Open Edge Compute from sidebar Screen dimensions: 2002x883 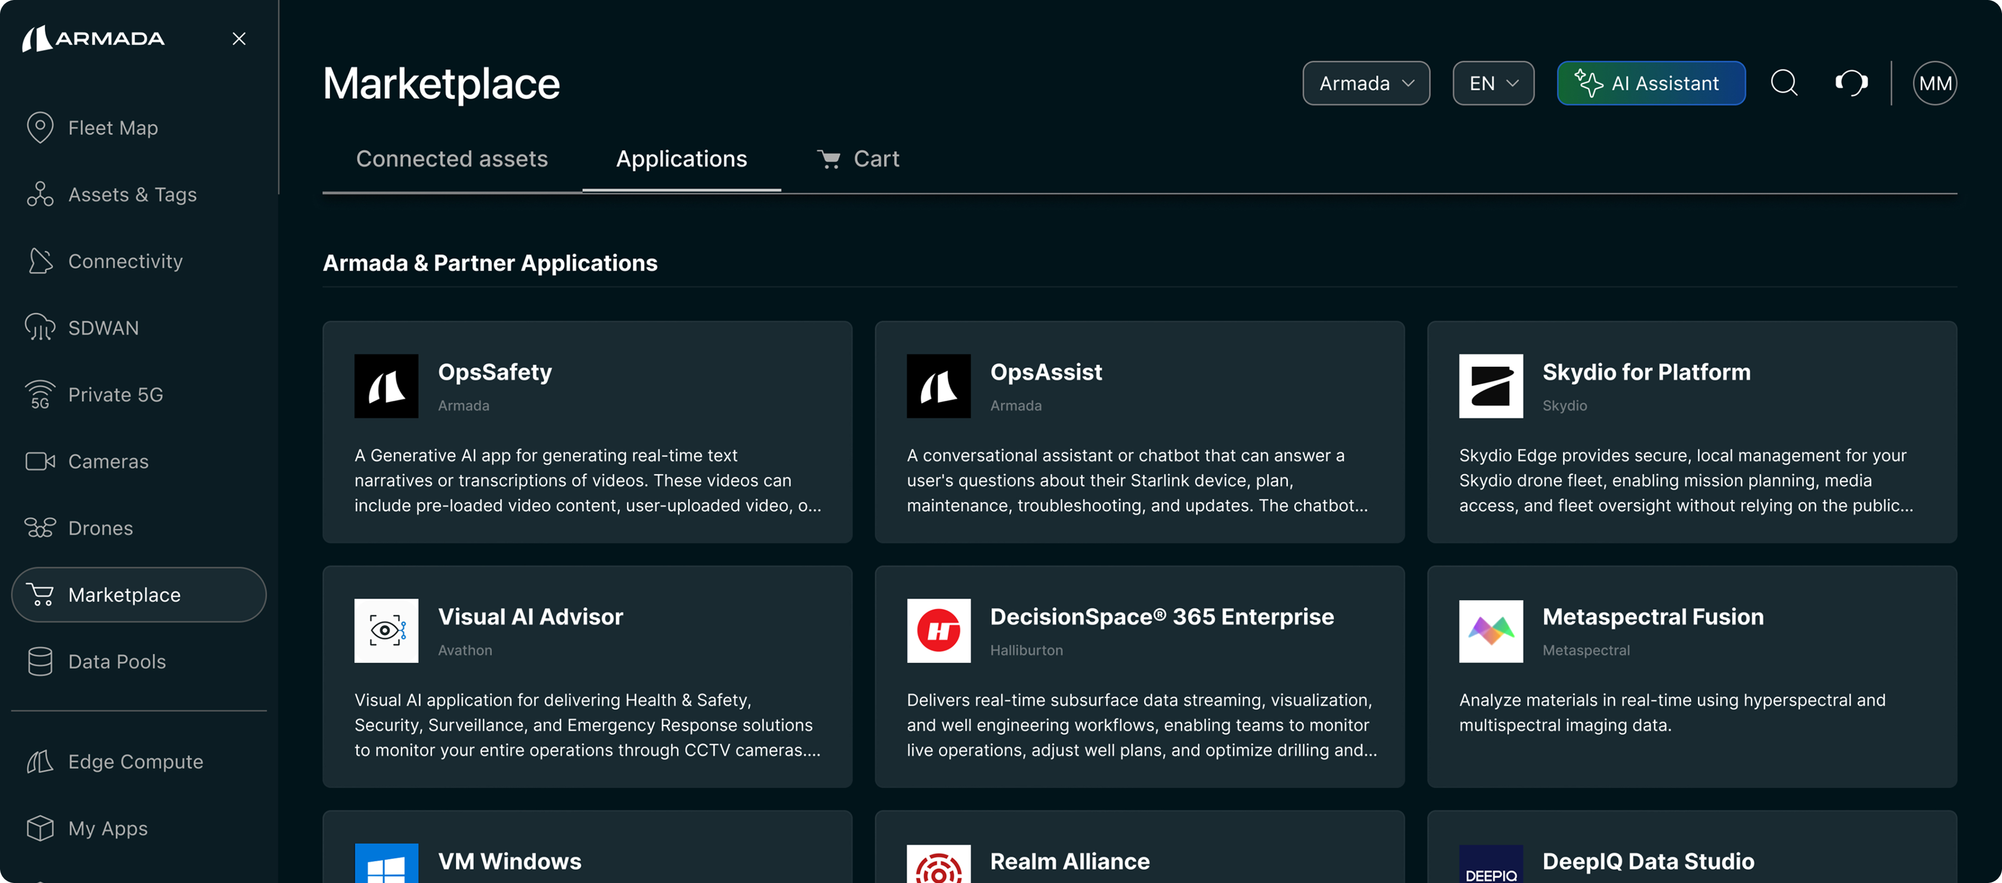click(x=135, y=762)
